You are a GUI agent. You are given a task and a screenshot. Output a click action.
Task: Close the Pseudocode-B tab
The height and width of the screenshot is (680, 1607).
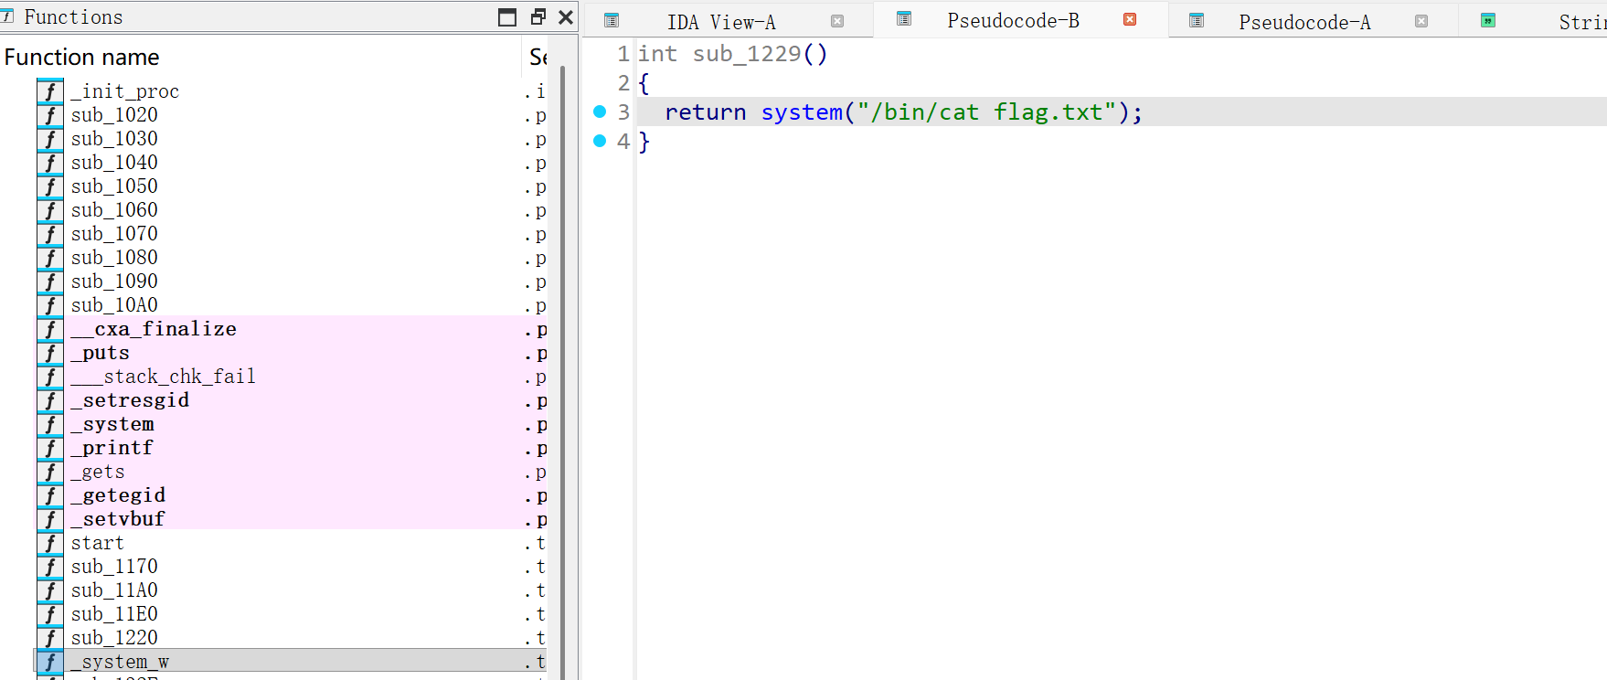pyautogui.click(x=1130, y=19)
